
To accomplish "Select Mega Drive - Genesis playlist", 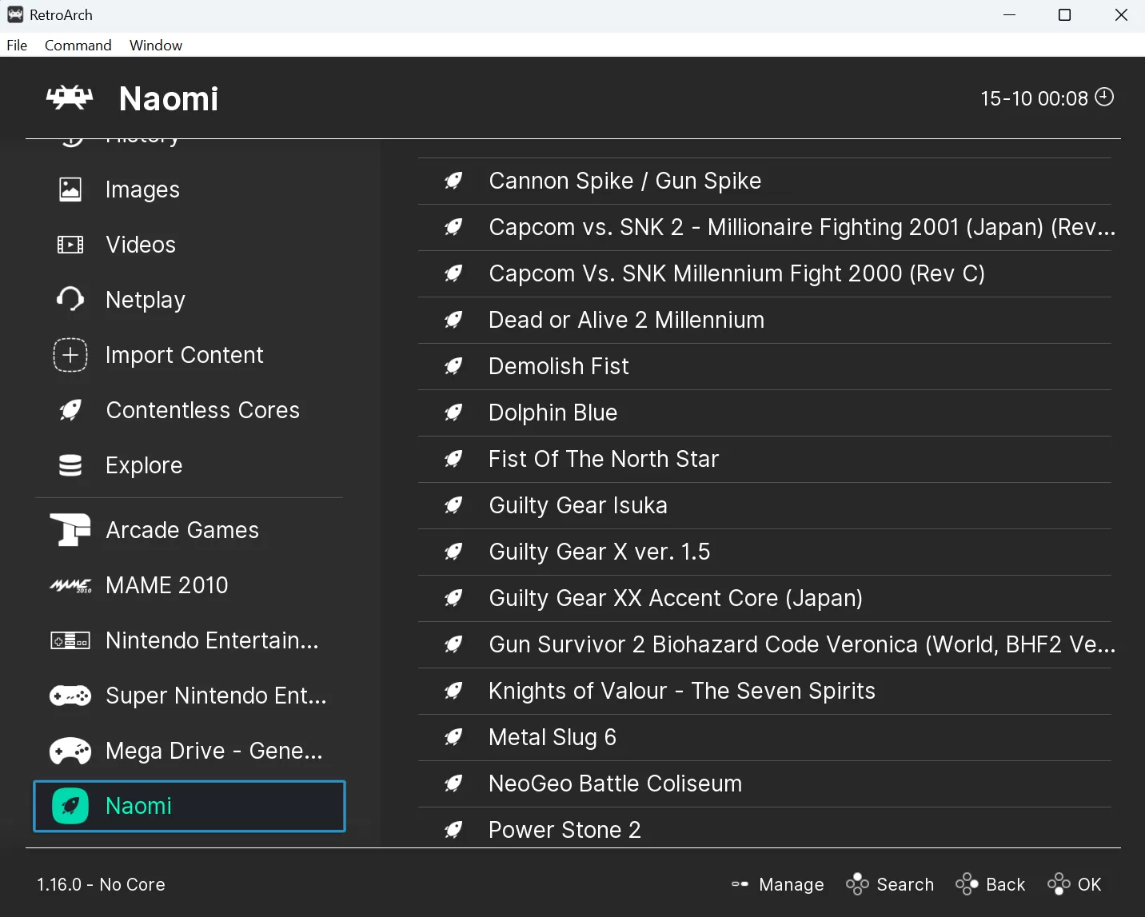I will click(213, 751).
